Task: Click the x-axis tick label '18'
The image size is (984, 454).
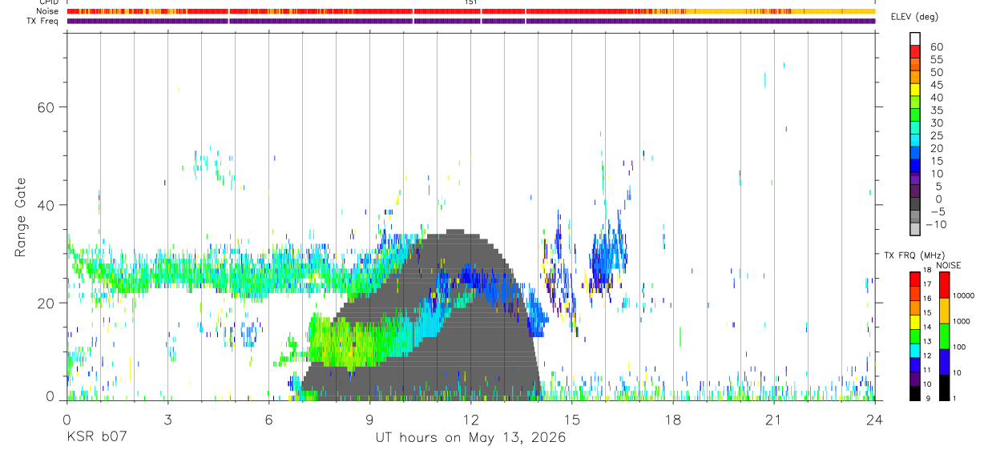Action: (x=672, y=419)
